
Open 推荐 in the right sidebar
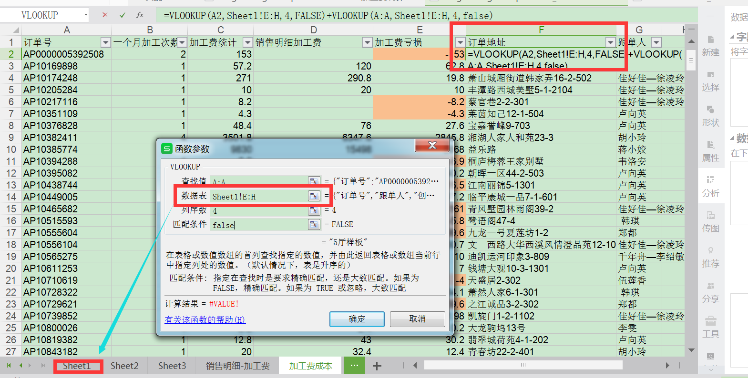[x=710, y=257]
